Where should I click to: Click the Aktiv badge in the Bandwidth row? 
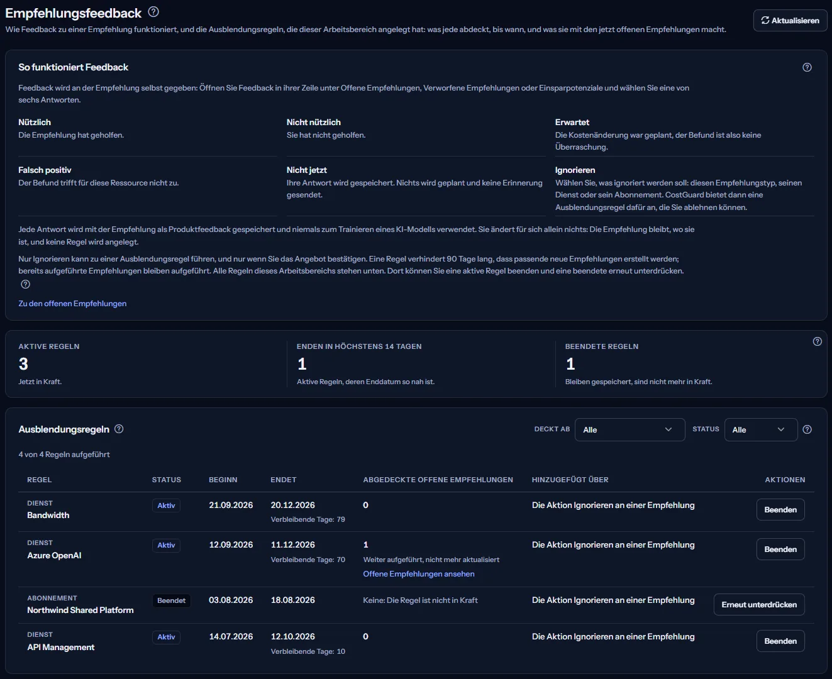166,505
